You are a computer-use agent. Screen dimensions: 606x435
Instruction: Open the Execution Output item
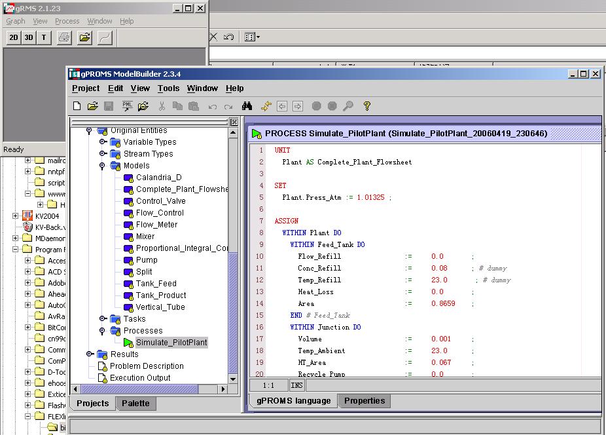tap(140, 378)
